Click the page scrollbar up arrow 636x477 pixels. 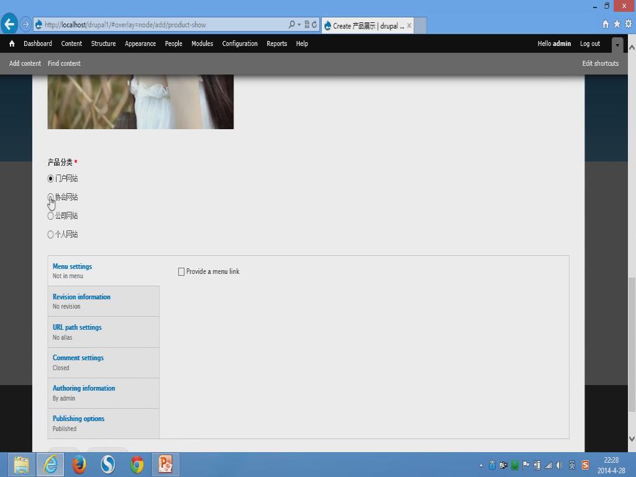tap(632, 48)
